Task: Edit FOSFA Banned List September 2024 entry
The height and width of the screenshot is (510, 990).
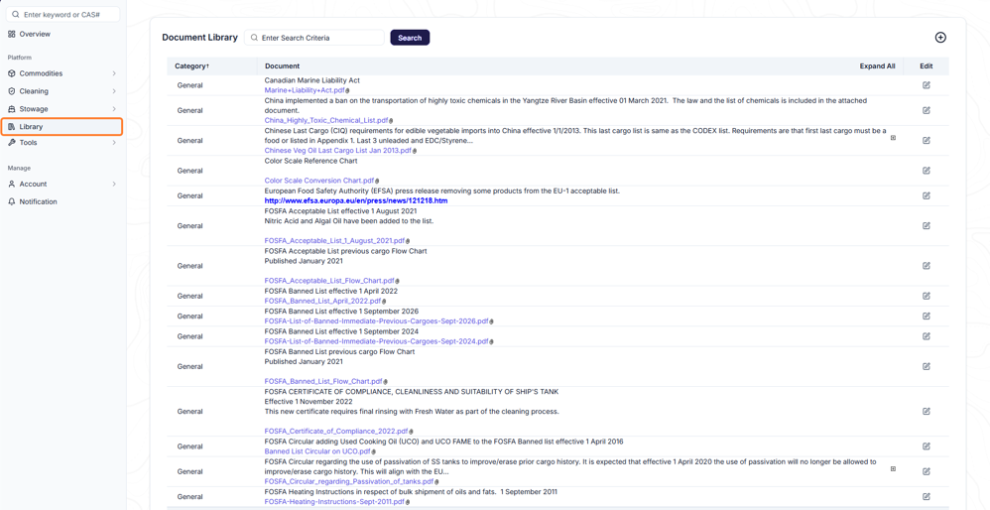Action: 927,336
